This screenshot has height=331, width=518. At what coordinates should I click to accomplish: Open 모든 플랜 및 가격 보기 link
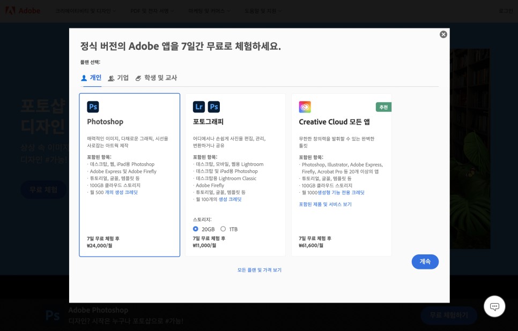(260, 270)
